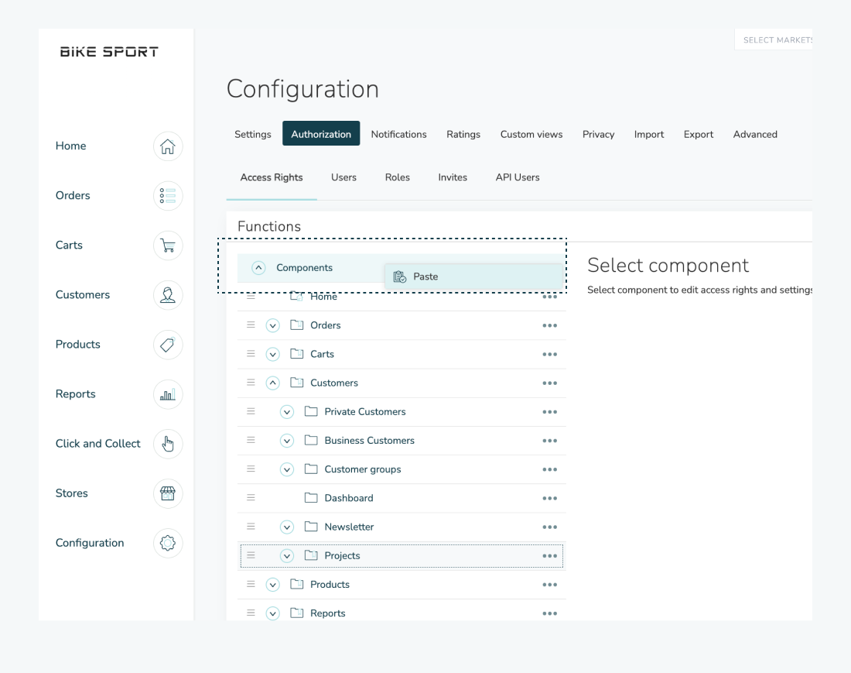This screenshot has width=851, height=673.
Task: Click the Click and Collect hand icon
Action: coord(168,444)
